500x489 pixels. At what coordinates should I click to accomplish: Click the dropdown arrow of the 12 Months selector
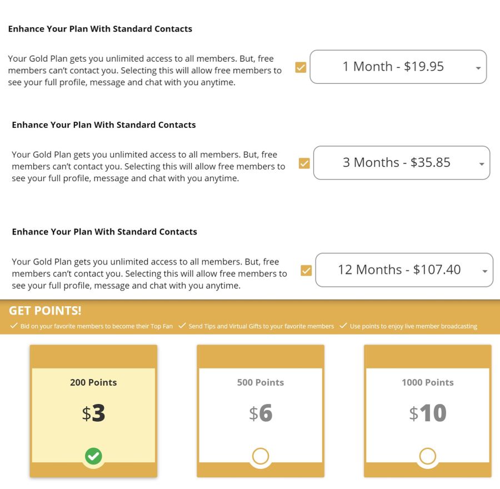click(484, 272)
